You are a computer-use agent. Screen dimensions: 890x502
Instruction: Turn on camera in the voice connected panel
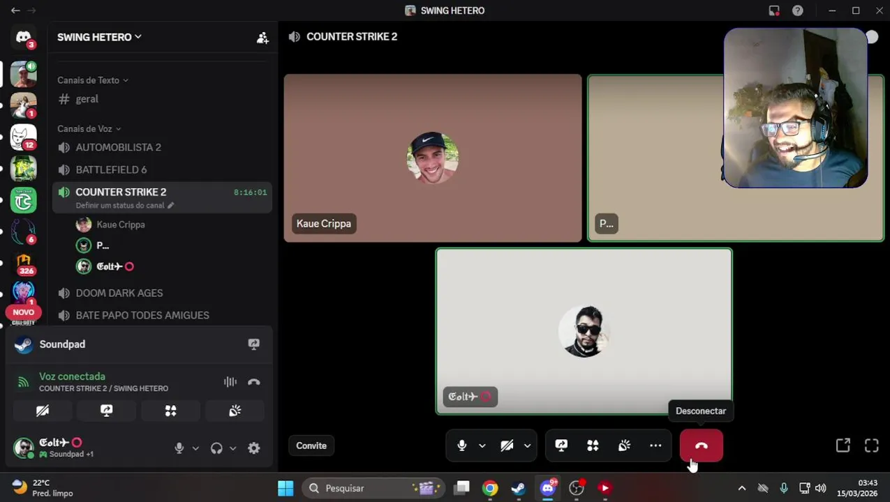(x=43, y=411)
